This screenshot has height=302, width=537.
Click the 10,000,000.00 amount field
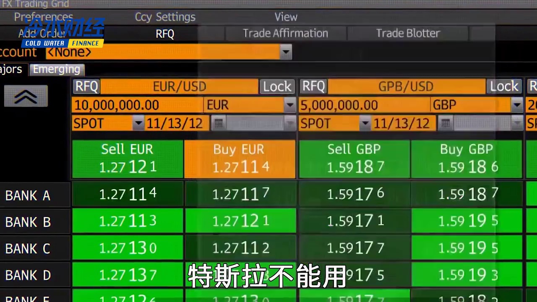pyautogui.click(x=138, y=105)
